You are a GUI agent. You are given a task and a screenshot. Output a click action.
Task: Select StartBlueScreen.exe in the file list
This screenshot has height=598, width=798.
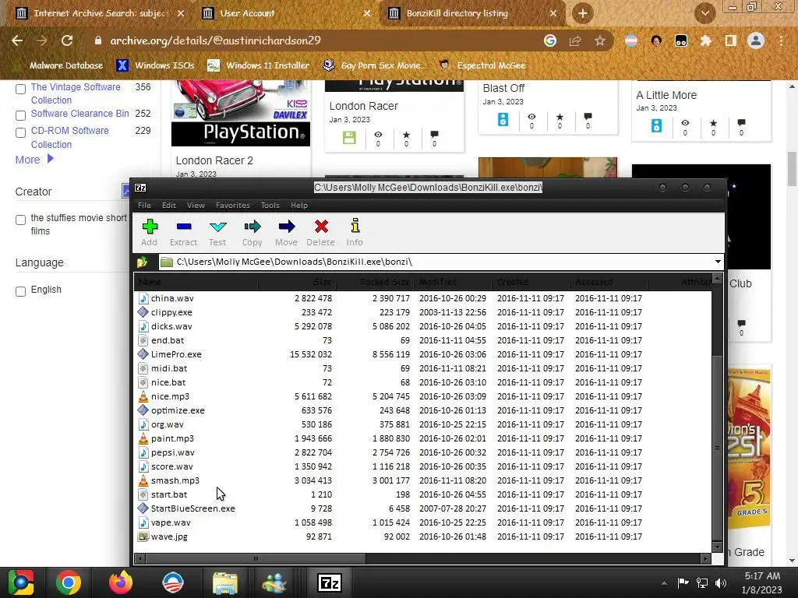pyautogui.click(x=193, y=508)
